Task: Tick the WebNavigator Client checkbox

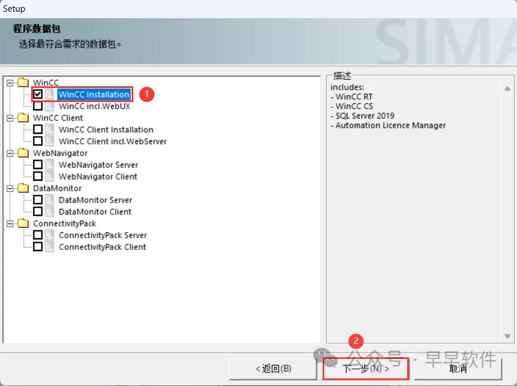Action: coord(38,177)
